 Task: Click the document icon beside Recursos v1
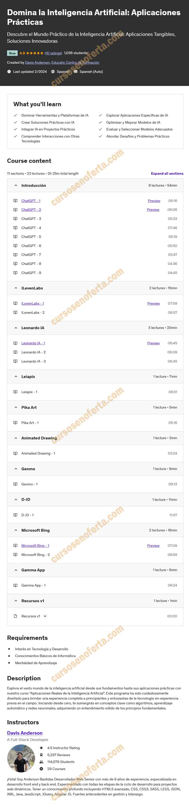[15, 616]
